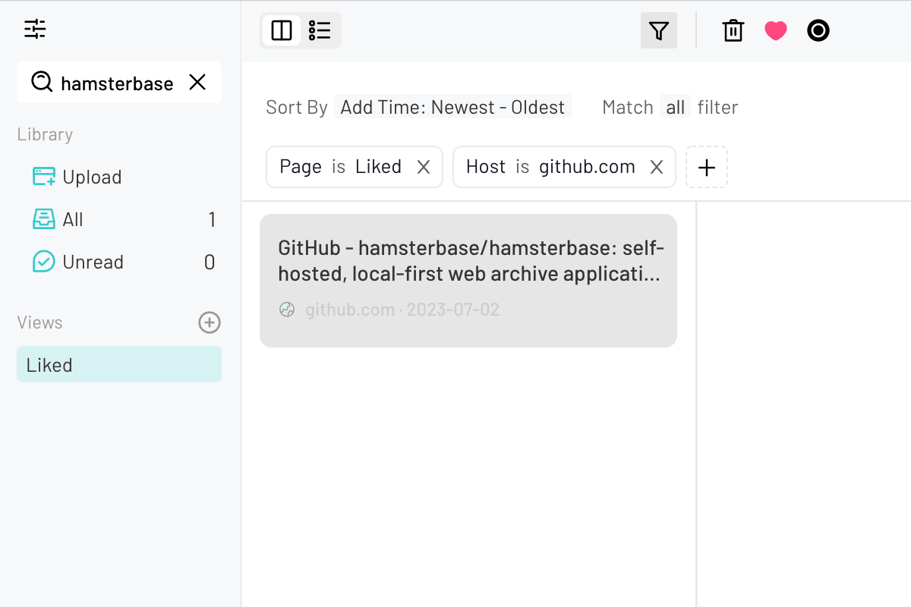Viewport: 911px width, 607px height.
Task: Remove the Page is Liked filter
Action: tap(424, 167)
